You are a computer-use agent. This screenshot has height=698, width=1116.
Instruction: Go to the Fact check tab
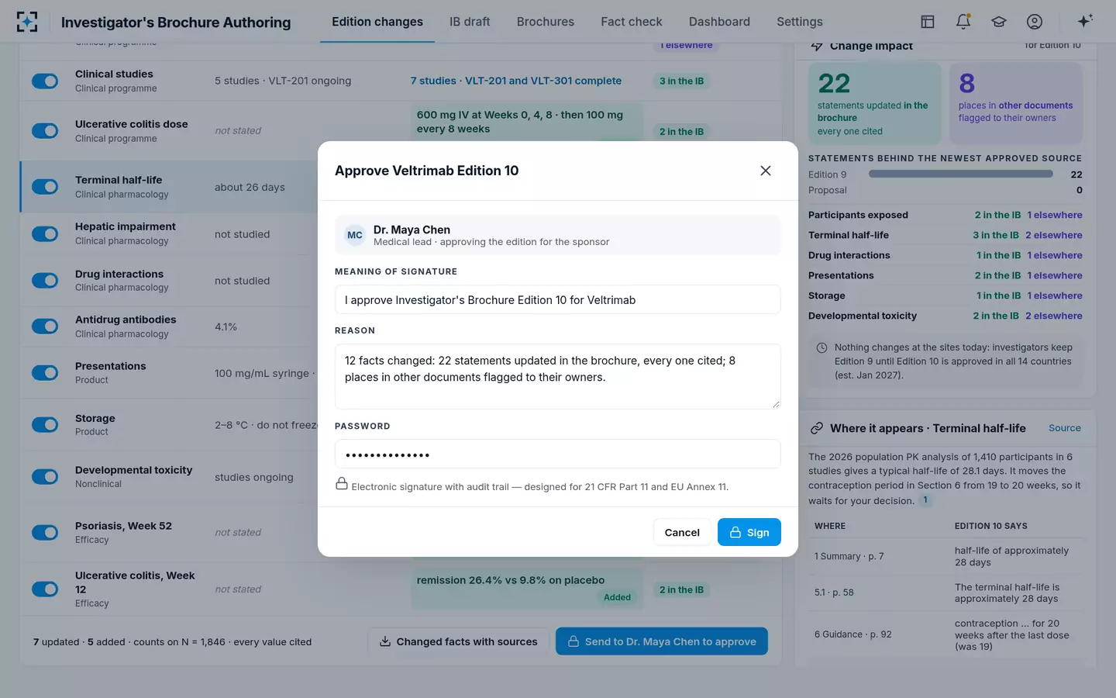(632, 22)
